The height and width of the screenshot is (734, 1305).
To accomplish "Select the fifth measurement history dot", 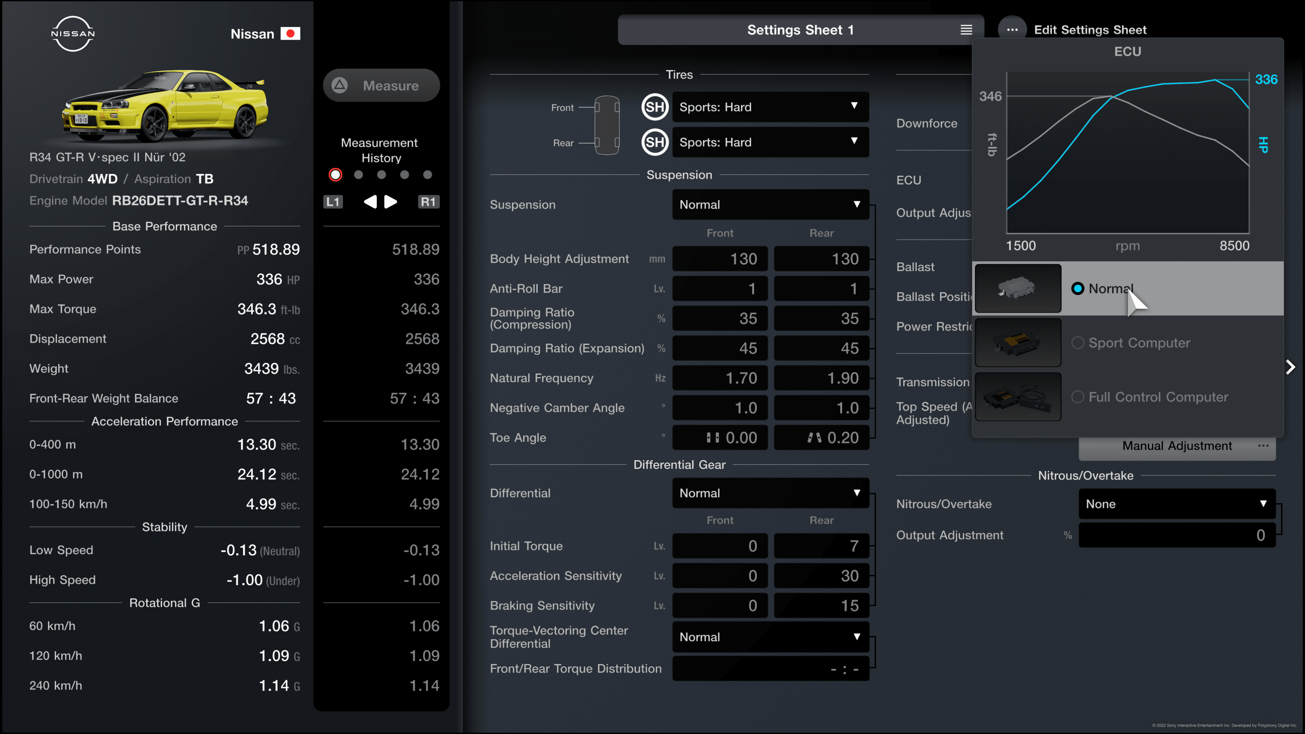I will [x=428, y=175].
